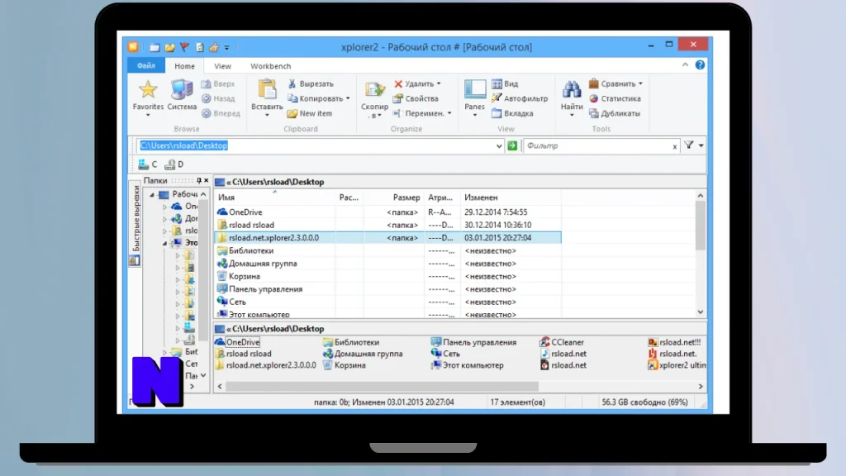Screen dimensions: 846x476
Task: Expand the OneDrive node in folder tree
Action: (x=164, y=207)
